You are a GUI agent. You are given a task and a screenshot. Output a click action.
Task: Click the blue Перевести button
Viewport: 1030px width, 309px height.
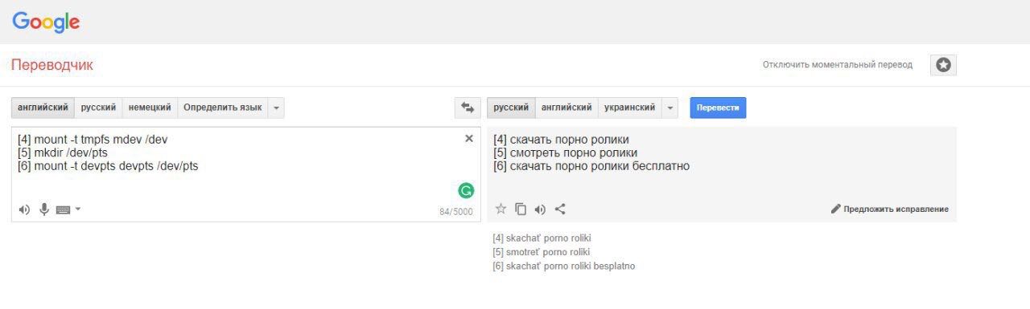click(718, 108)
